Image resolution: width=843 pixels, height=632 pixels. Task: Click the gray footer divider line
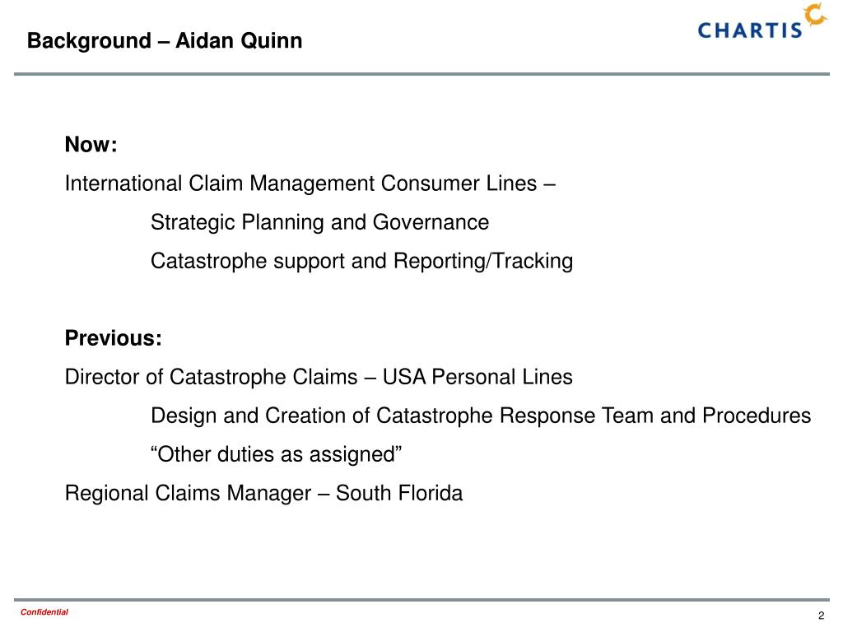tap(421, 600)
